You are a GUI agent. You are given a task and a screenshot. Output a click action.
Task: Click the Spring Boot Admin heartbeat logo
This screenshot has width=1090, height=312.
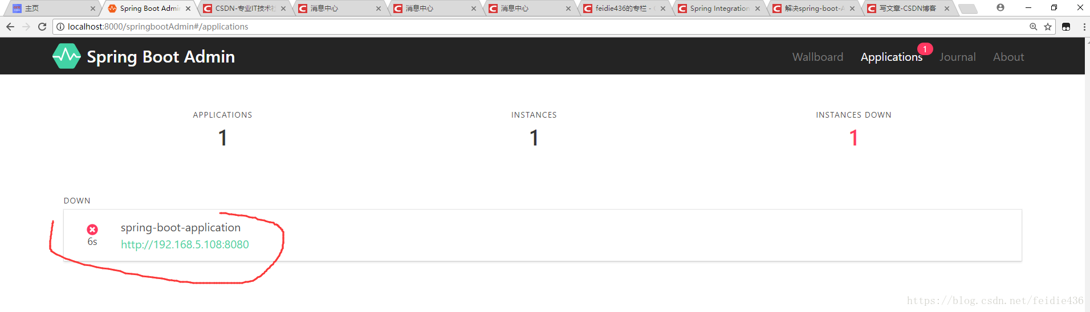coord(67,56)
